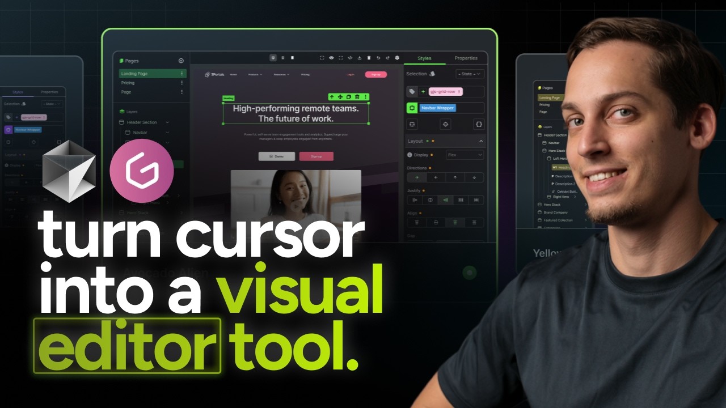This screenshot has width=726, height=408.
Task: Expand Right Hero layer in right window
Action: click(x=575, y=197)
